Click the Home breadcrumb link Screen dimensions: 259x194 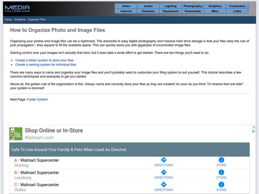(x=8, y=20)
